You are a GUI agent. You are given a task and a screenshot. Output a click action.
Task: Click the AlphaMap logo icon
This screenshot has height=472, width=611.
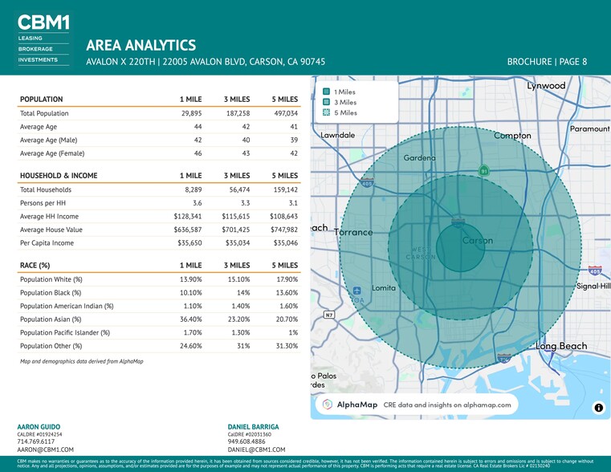point(328,405)
